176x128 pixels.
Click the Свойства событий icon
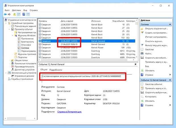(x=142, y=84)
